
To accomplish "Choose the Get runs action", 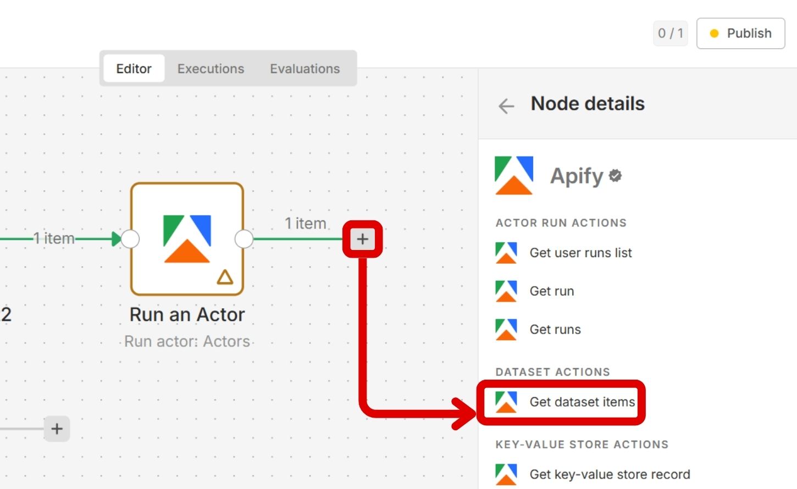I will [x=555, y=330].
